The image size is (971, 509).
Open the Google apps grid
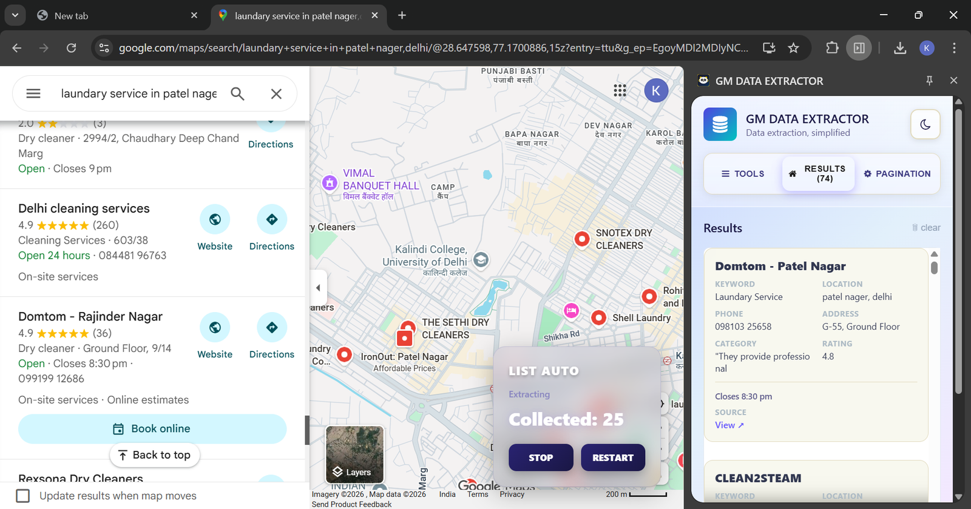tap(620, 91)
